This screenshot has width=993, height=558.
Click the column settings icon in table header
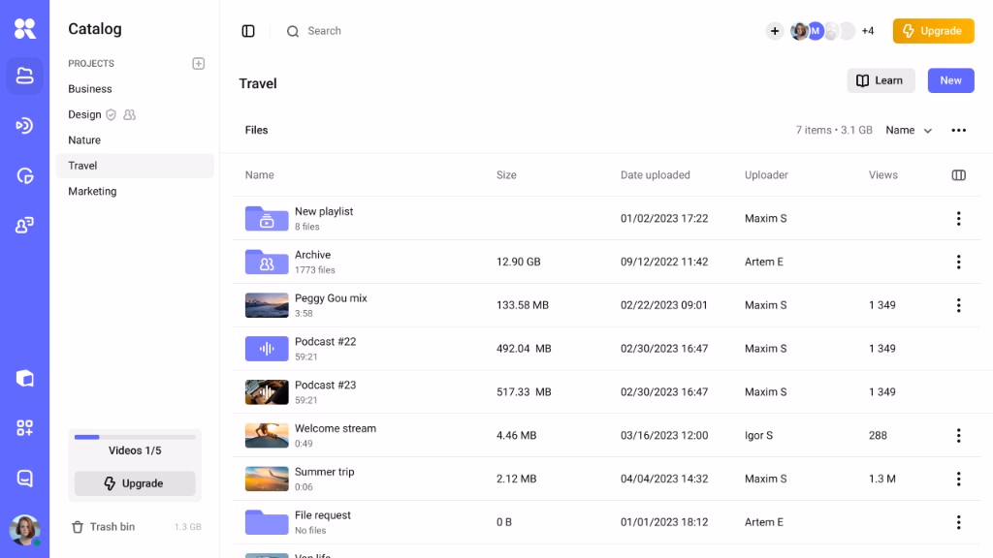(959, 175)
